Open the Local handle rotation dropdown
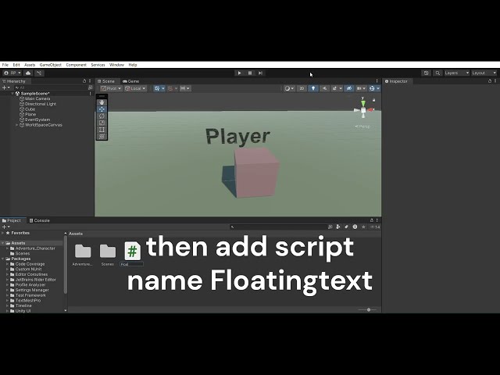 coord(135,88)
